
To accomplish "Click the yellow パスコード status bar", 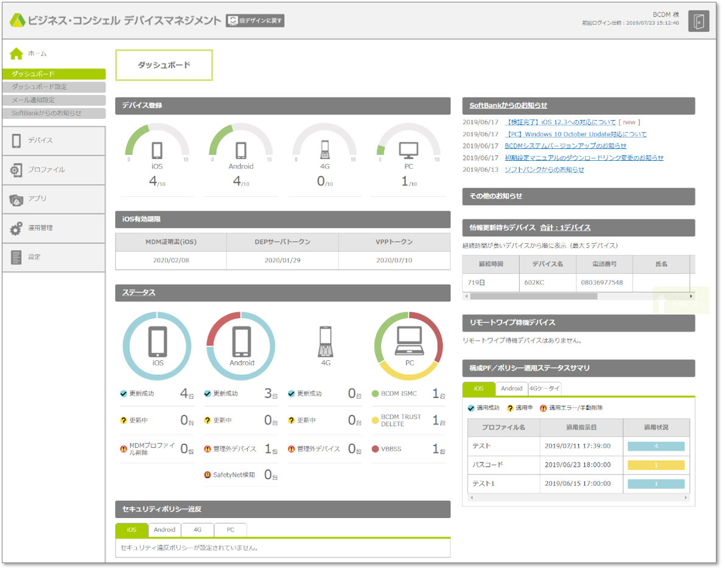I will (x=656, y=466).
